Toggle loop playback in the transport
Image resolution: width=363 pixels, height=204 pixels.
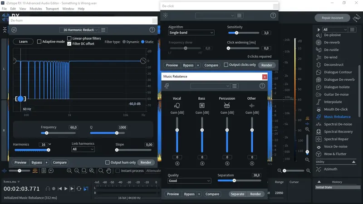click(79, 188)
